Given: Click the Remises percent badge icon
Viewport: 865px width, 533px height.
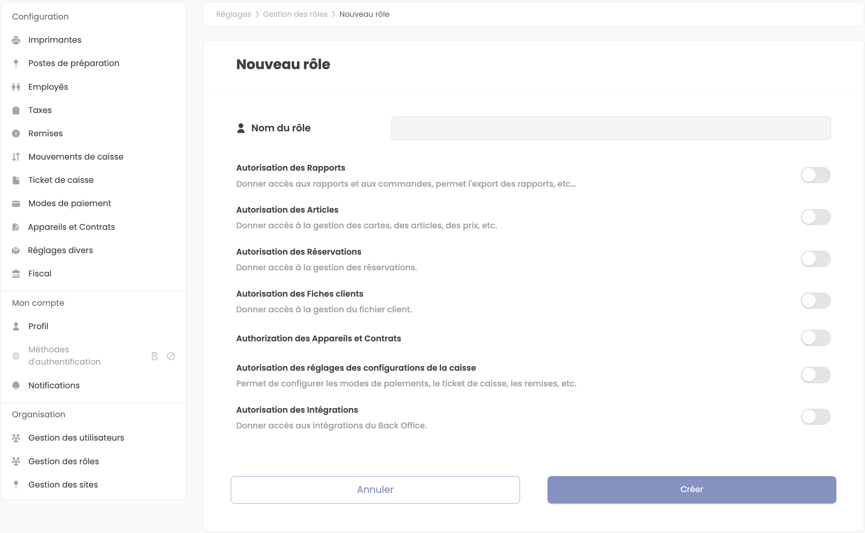Looking at the screenshot, I should pos(16,134).
